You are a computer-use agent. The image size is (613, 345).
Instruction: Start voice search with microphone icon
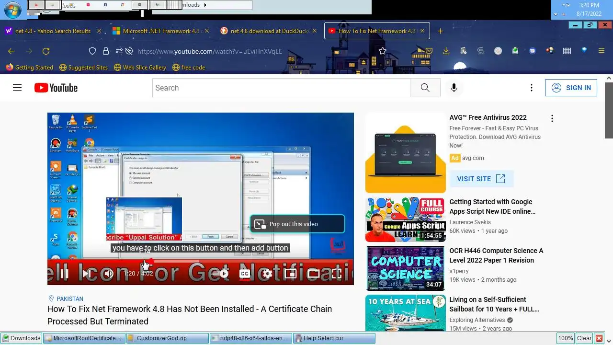tap(454, 88)
